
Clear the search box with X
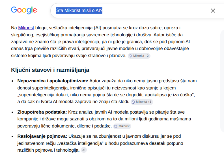[x=213, y=11]
